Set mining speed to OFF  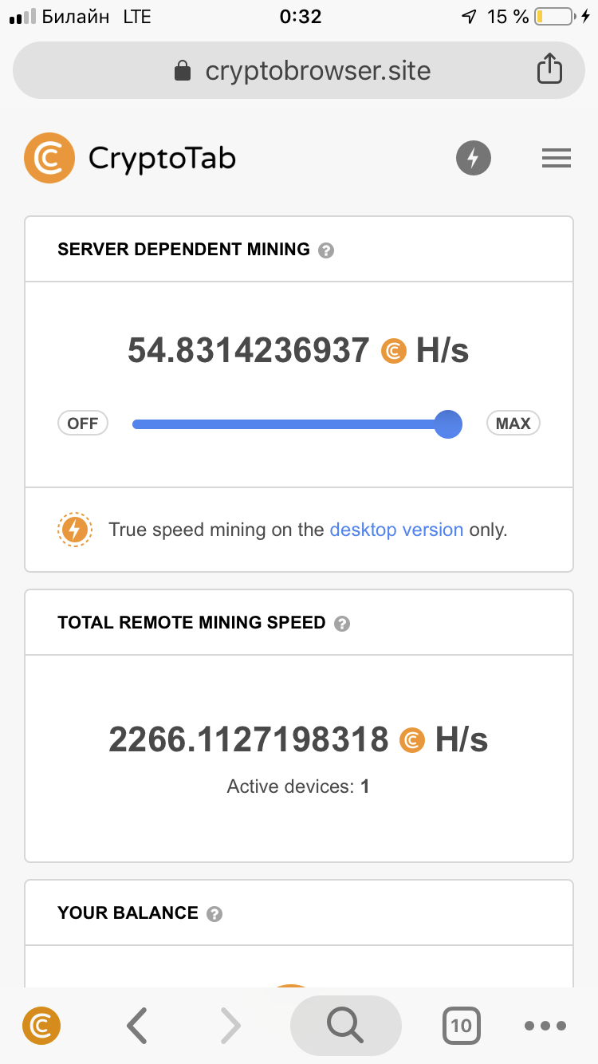click(83, 424)
